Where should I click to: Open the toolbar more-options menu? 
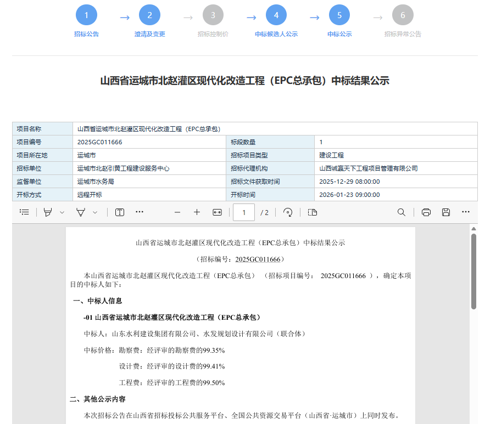click(140, 212)
